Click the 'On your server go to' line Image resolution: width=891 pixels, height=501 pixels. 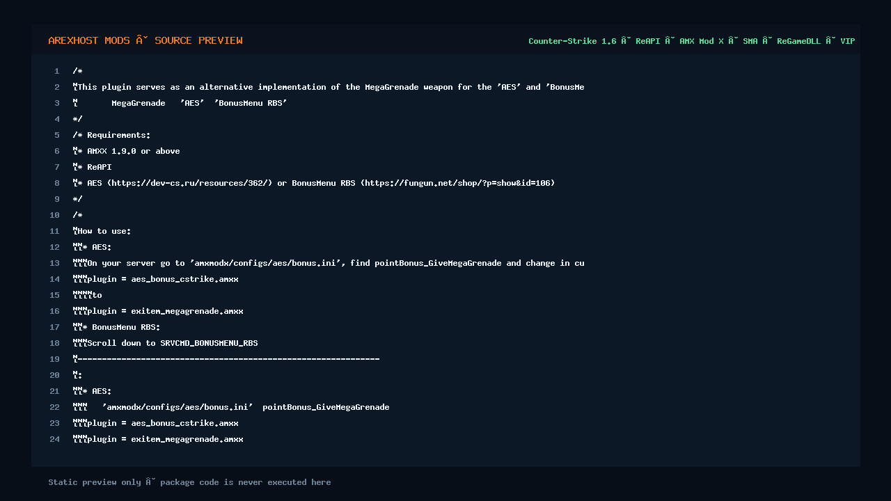(329, 263)
